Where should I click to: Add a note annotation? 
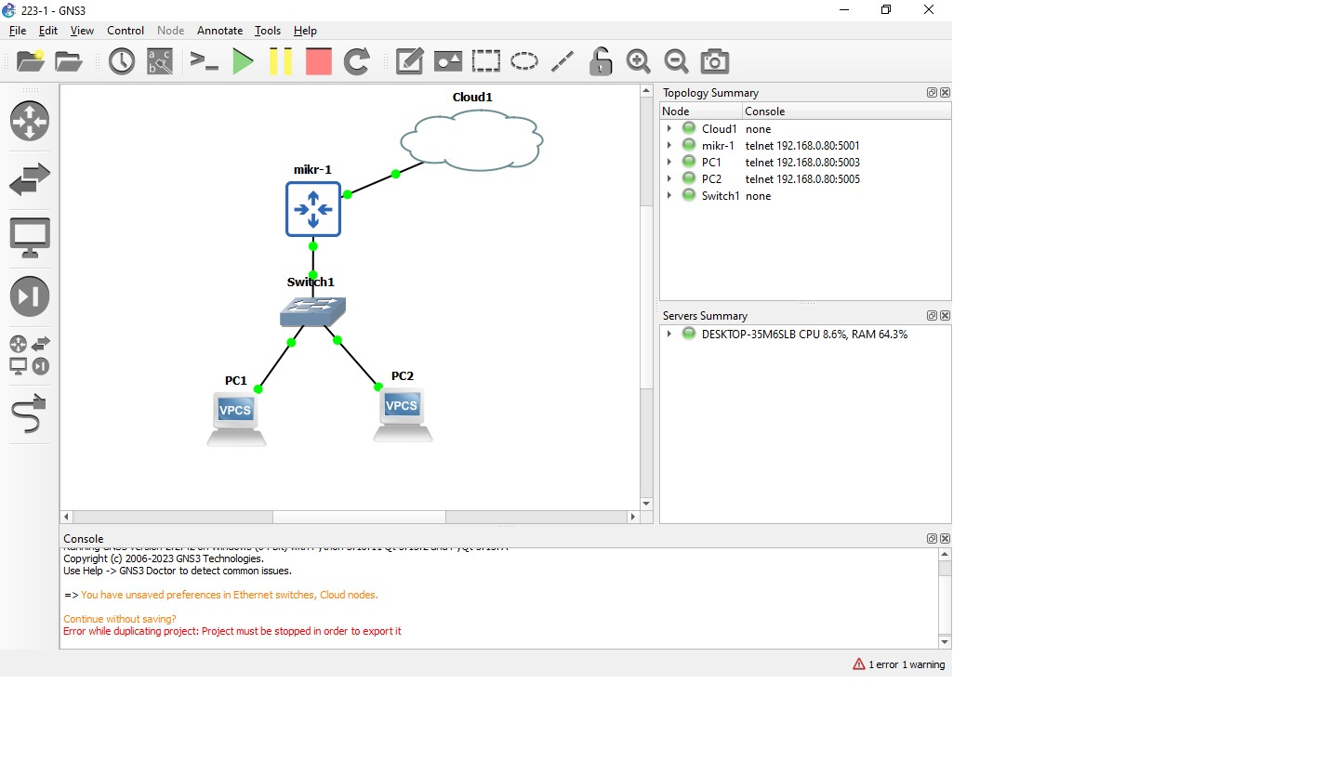point(409,61)
